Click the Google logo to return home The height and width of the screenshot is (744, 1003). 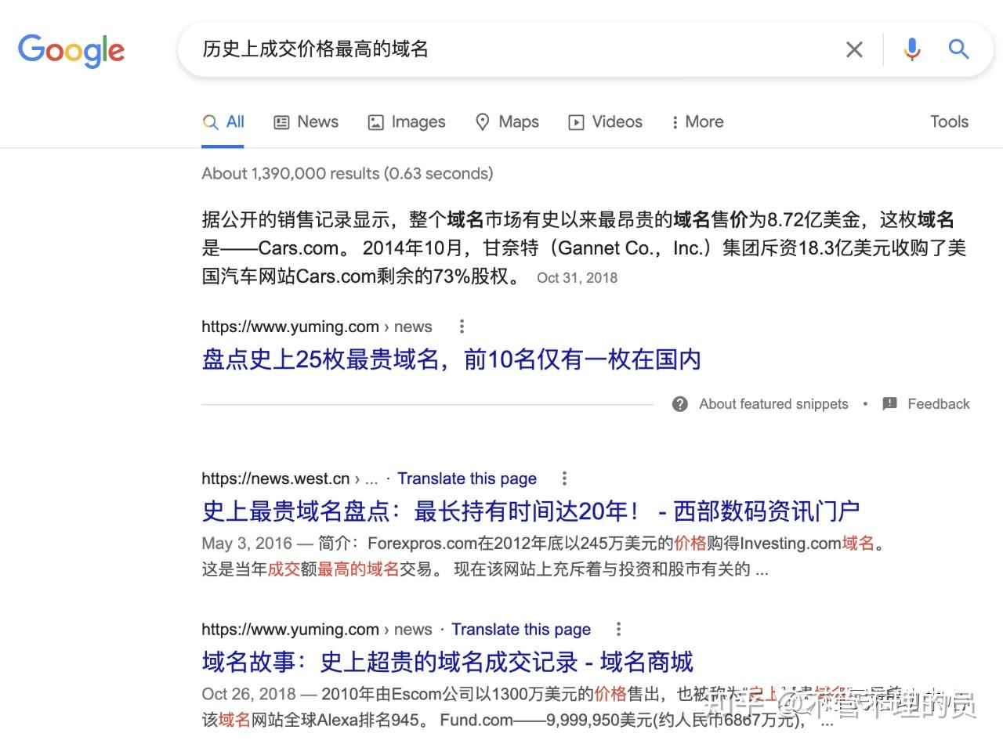coord(71,50)
